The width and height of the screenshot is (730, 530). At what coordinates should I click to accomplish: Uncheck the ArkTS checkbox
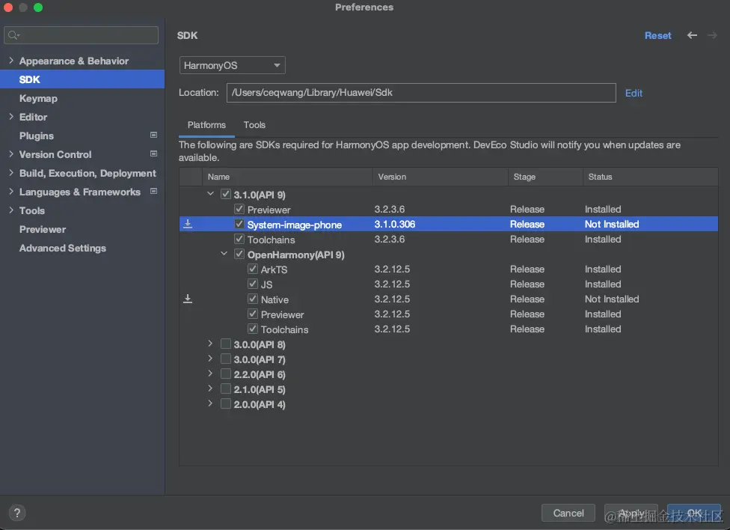pyautogui.click(x=253, y=269)
